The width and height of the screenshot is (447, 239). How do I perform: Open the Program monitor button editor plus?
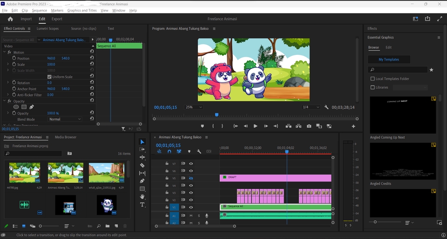pyautogui.click(x=353, y=126)
